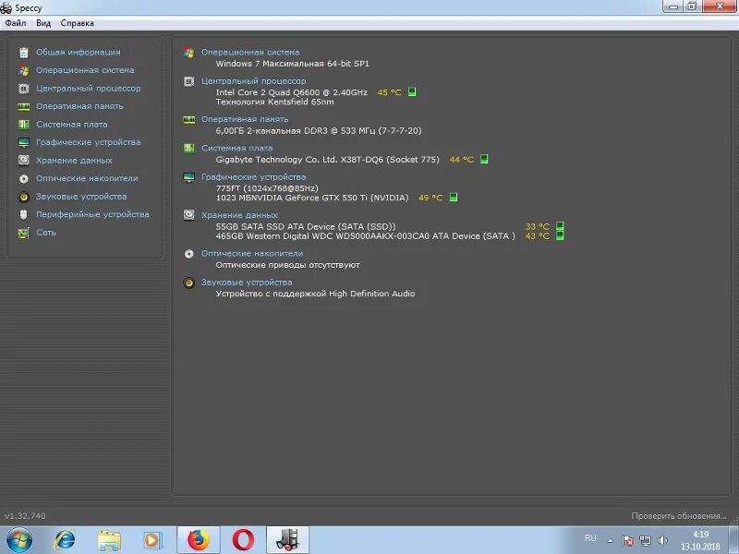Image resolution: width=739 pixels, height=554 pixels.
Task: Click the green indicator beside SSD 33 °C
Action: pos(560,226)
